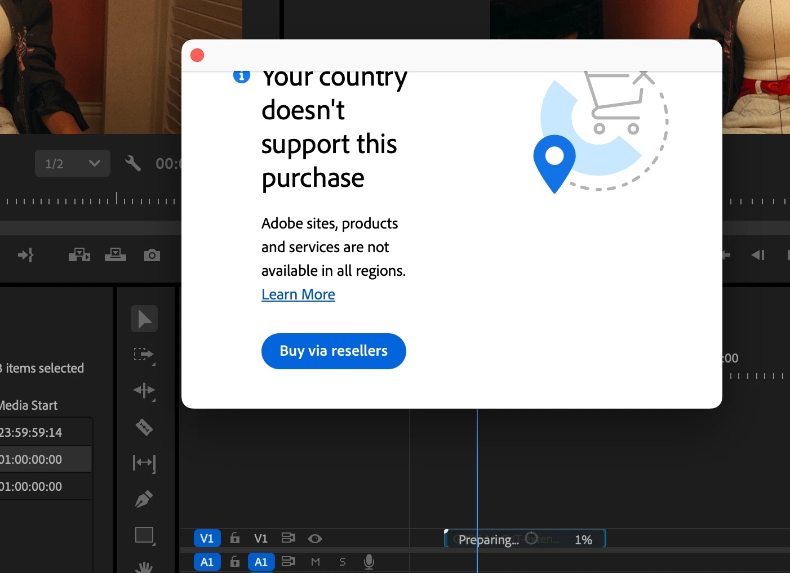Viewport: 790px width, 573px height.
Task: Toggle highlighted A1 track target
Action: [261, 562]
